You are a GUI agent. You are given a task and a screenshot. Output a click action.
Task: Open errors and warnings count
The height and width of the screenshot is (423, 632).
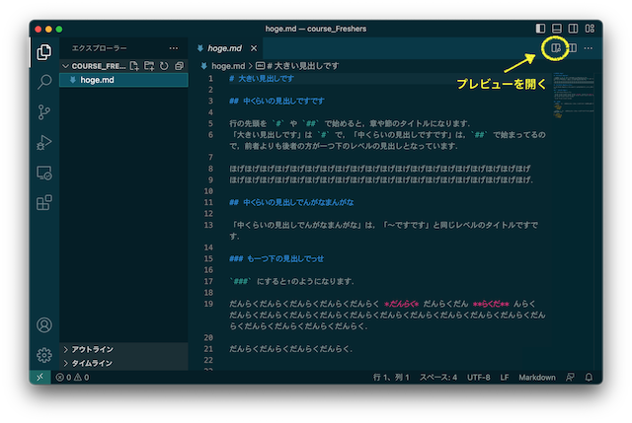(x=72, y=377)
